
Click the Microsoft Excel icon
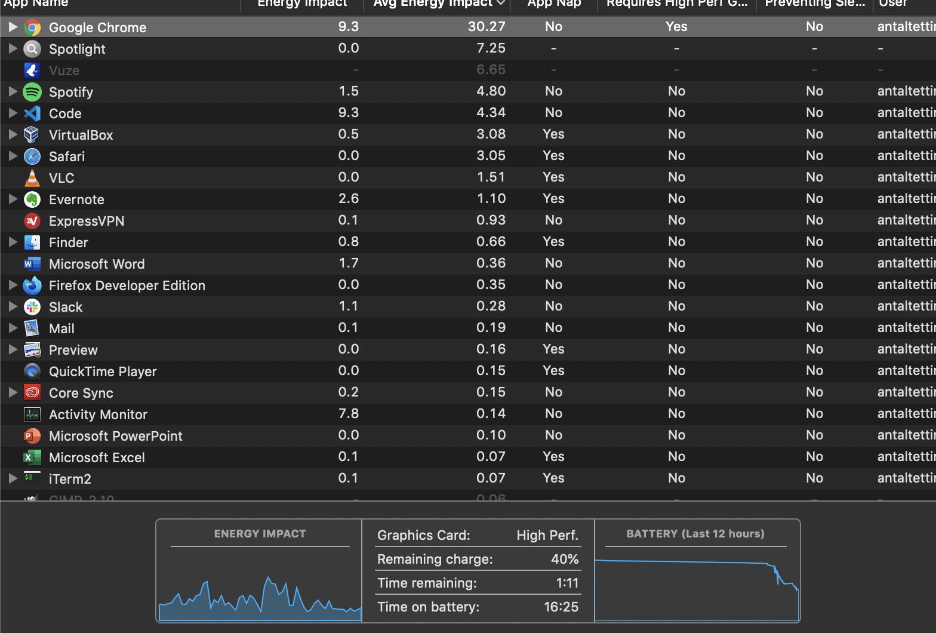(32, 457)
